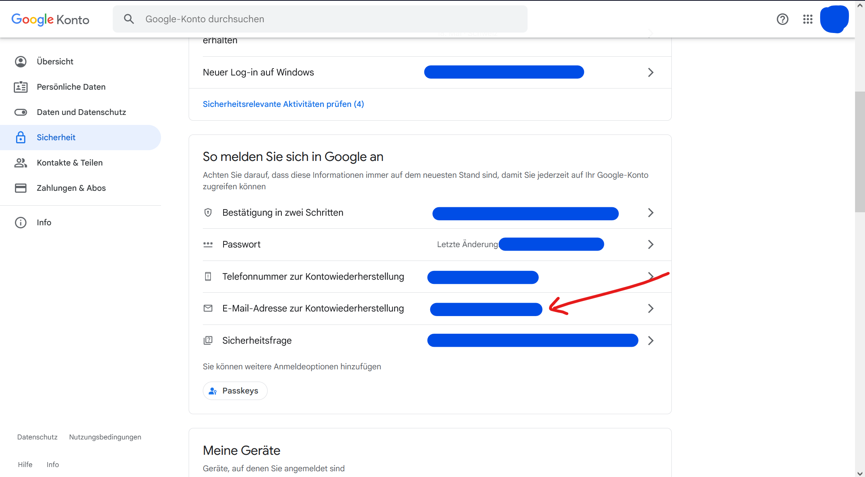
Task: Expand the Passwort row chevron
Action: pos(650,244)
